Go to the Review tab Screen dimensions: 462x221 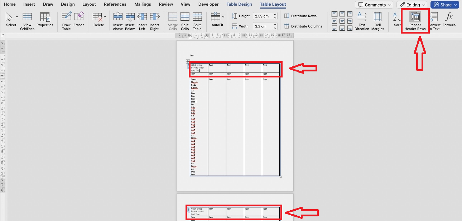click(166, 4)
